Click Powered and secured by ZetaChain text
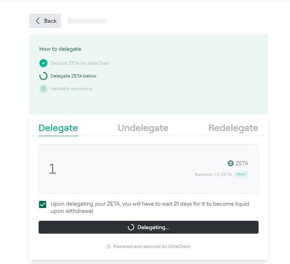 pyautogui.click(x=152, y=247)
